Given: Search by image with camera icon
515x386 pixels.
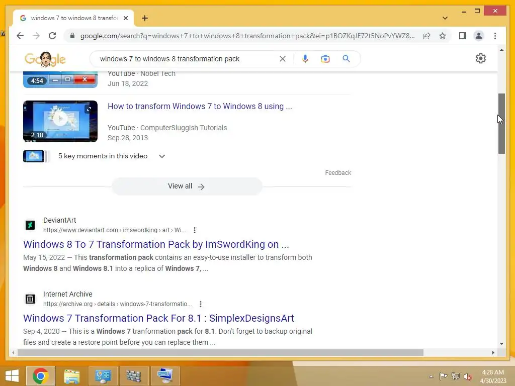Looking at the screenshot, I should point(325,59).
